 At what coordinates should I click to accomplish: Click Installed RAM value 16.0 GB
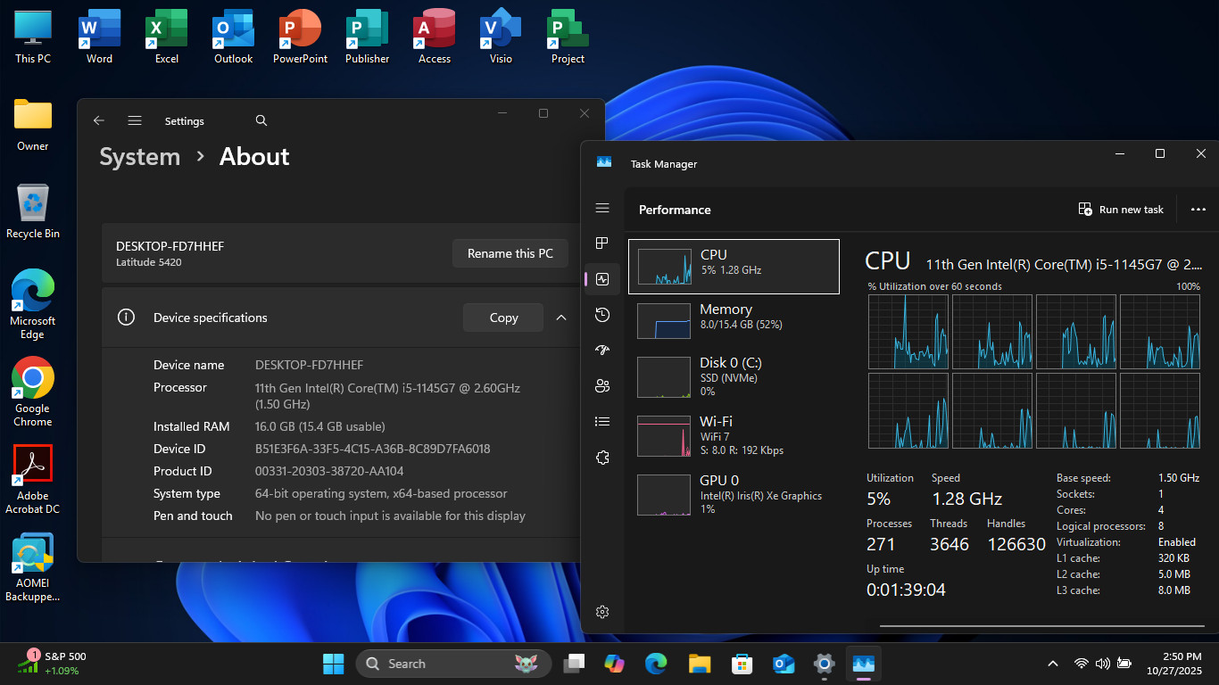point(319,426)
